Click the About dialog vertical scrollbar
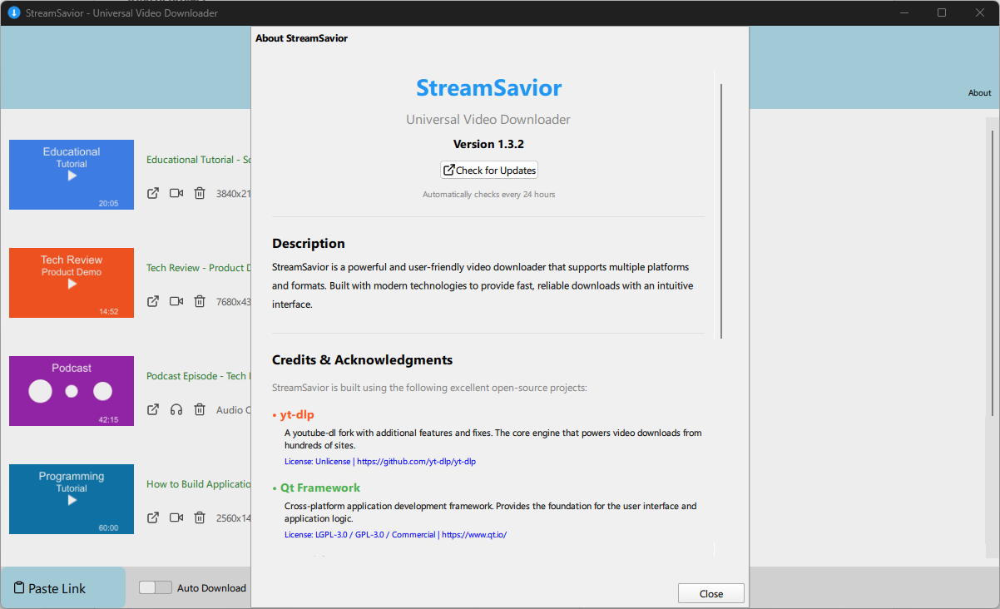Screen dimensions: 1000x609 pyautogui.click(x=721, y=211)
